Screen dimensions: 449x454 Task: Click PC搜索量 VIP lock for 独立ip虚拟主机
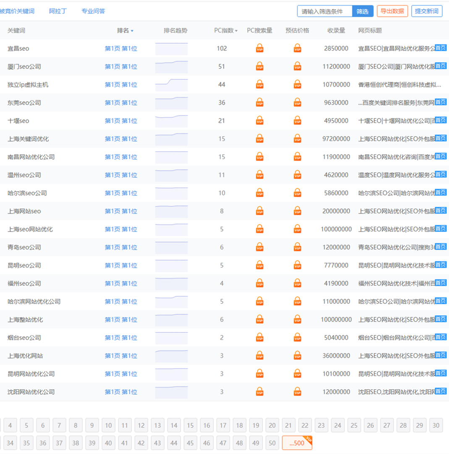pyautogui.click(x=260, y=84)
